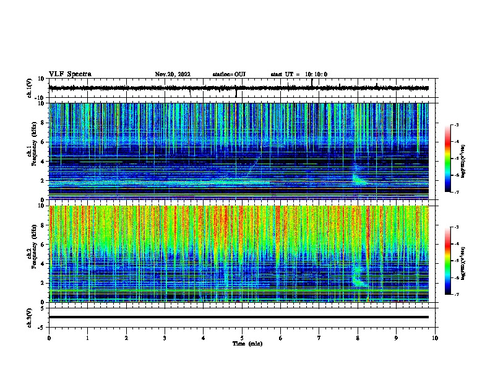This screenshot has height=379, width=490.
Task: Click the downward spike near 4.8 min in ch.1 waveform
Action: tap(236, 94)
